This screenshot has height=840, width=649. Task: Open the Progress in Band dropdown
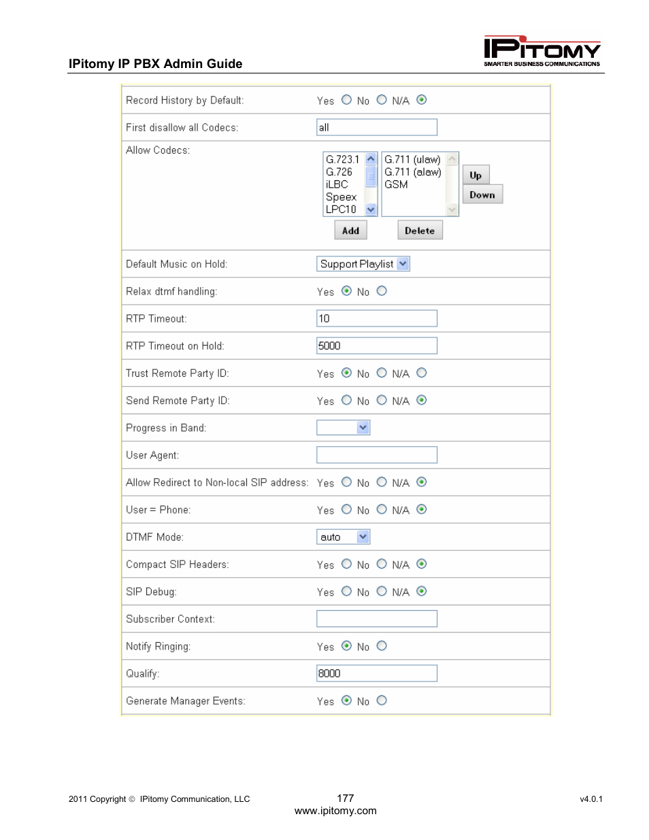tap(344, 428)
